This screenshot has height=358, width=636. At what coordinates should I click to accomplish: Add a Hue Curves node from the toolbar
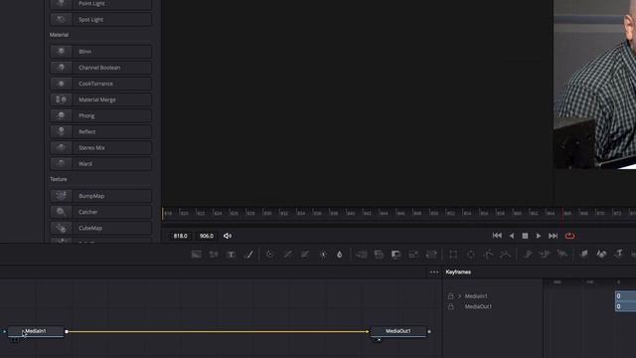pyautogui.click(x=305, y=255)
